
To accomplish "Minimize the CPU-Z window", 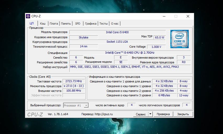I will 164,16.
